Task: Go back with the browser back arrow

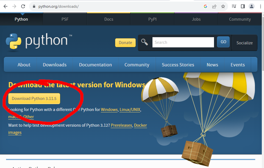Action: point(5,6)
